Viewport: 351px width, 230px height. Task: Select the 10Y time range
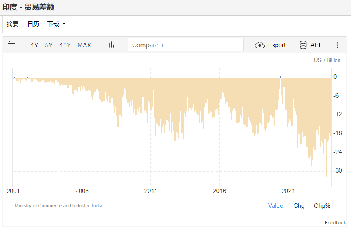tap(65, 45)
